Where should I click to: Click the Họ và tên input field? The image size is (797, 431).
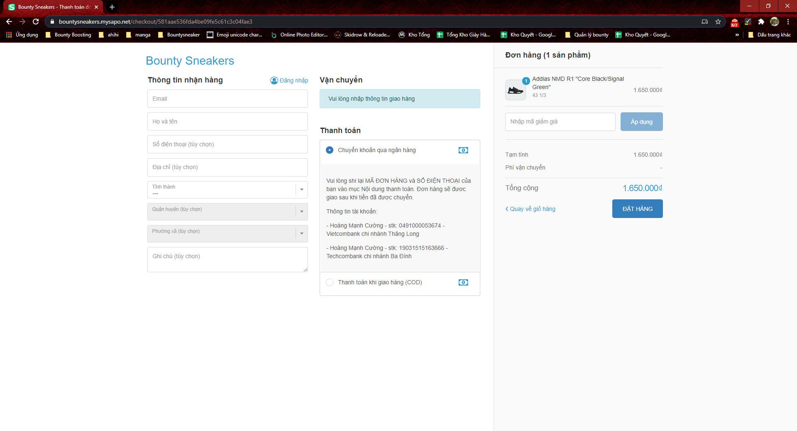[x=227, y=121]
